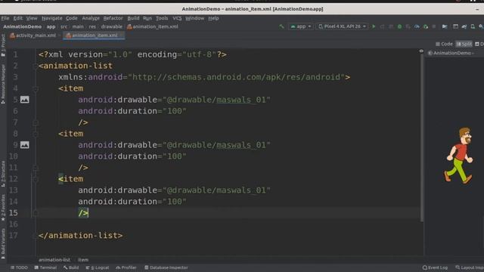Screen dimensions: 484x272
Task: Click the Apply Changes icon after debug
Action: coord(408,27)
